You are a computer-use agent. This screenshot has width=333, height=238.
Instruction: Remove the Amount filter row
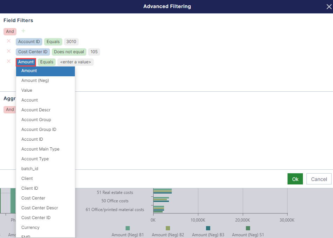(8, 62)
